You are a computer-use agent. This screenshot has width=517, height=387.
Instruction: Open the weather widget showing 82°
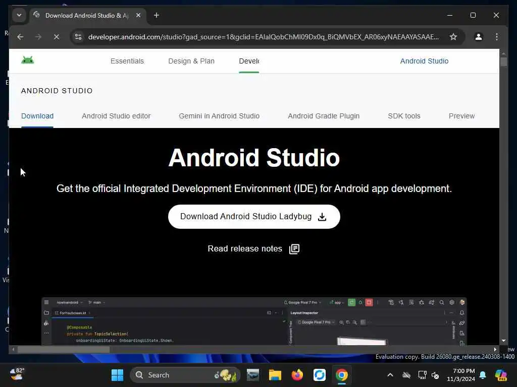pos(17,374)
